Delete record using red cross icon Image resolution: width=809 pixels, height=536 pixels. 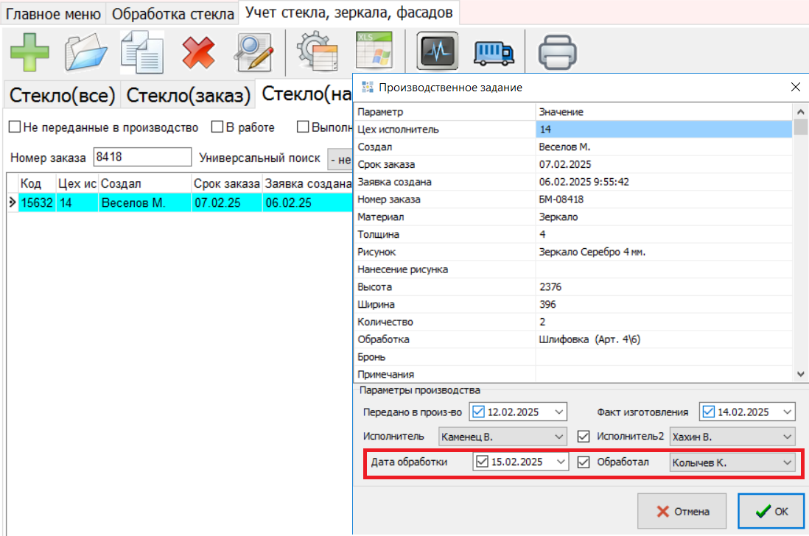[x=198, y=52]
